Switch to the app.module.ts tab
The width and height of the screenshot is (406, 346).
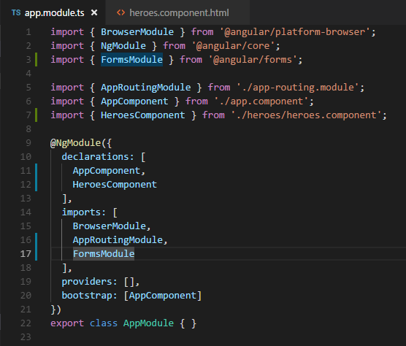click(x=53, y=12)
